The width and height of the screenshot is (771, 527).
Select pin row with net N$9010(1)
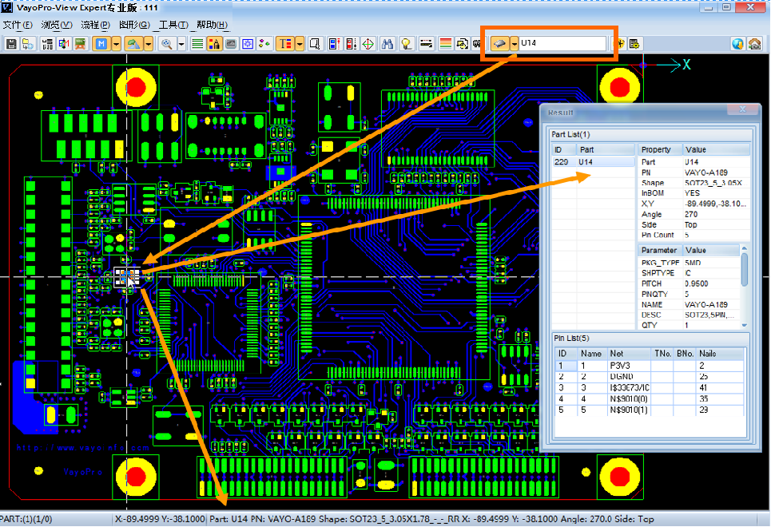click(649, 410)
